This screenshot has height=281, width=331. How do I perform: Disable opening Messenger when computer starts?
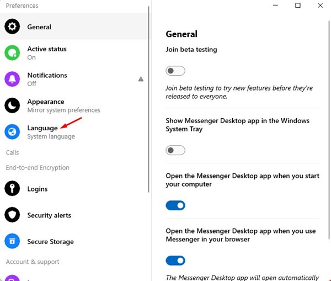tap(175, 205)
